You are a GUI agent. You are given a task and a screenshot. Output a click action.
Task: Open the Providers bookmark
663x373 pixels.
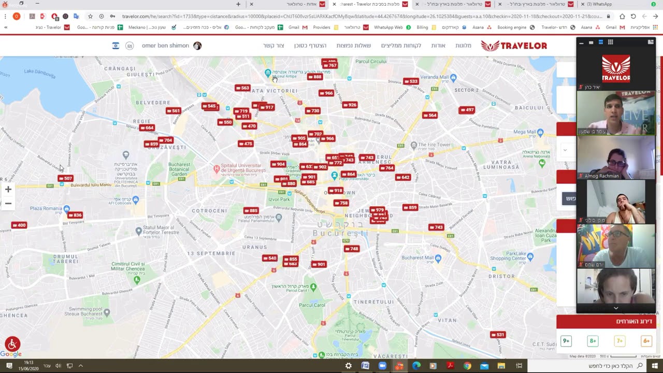point(326,27)
